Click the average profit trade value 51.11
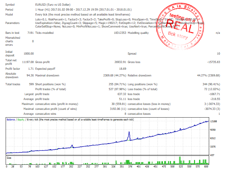This screenshot has width=225, height=169. pyautogui.click(x=122, y=99)
